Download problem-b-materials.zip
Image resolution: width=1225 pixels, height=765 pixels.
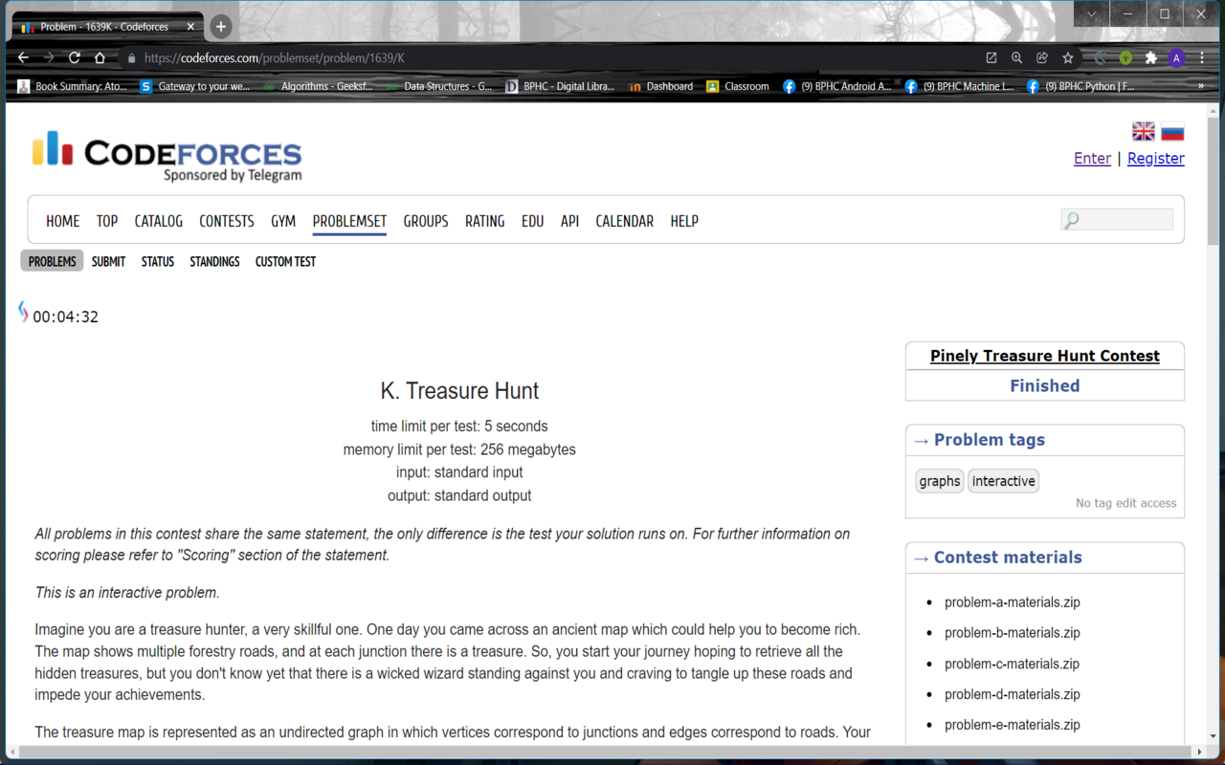tap(1013, 633)
